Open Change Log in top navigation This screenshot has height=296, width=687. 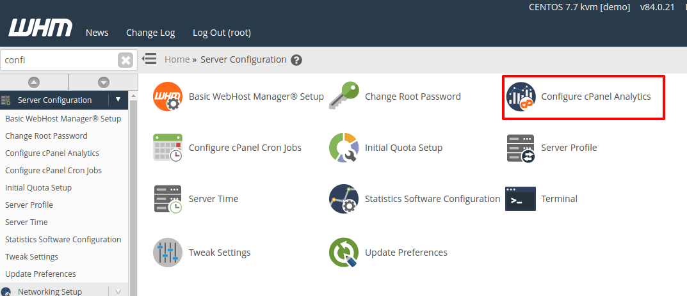[x=150, y=33]
